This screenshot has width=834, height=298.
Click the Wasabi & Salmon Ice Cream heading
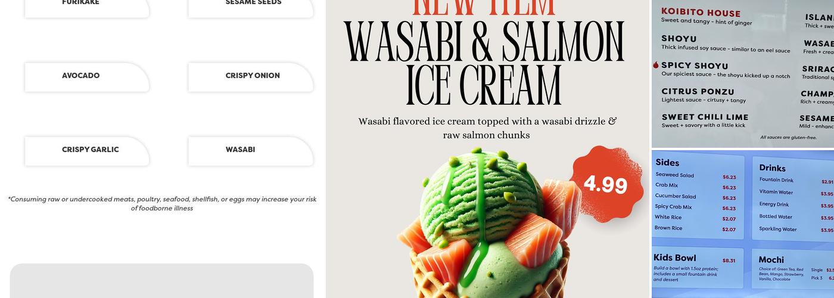tap(484, 63)
